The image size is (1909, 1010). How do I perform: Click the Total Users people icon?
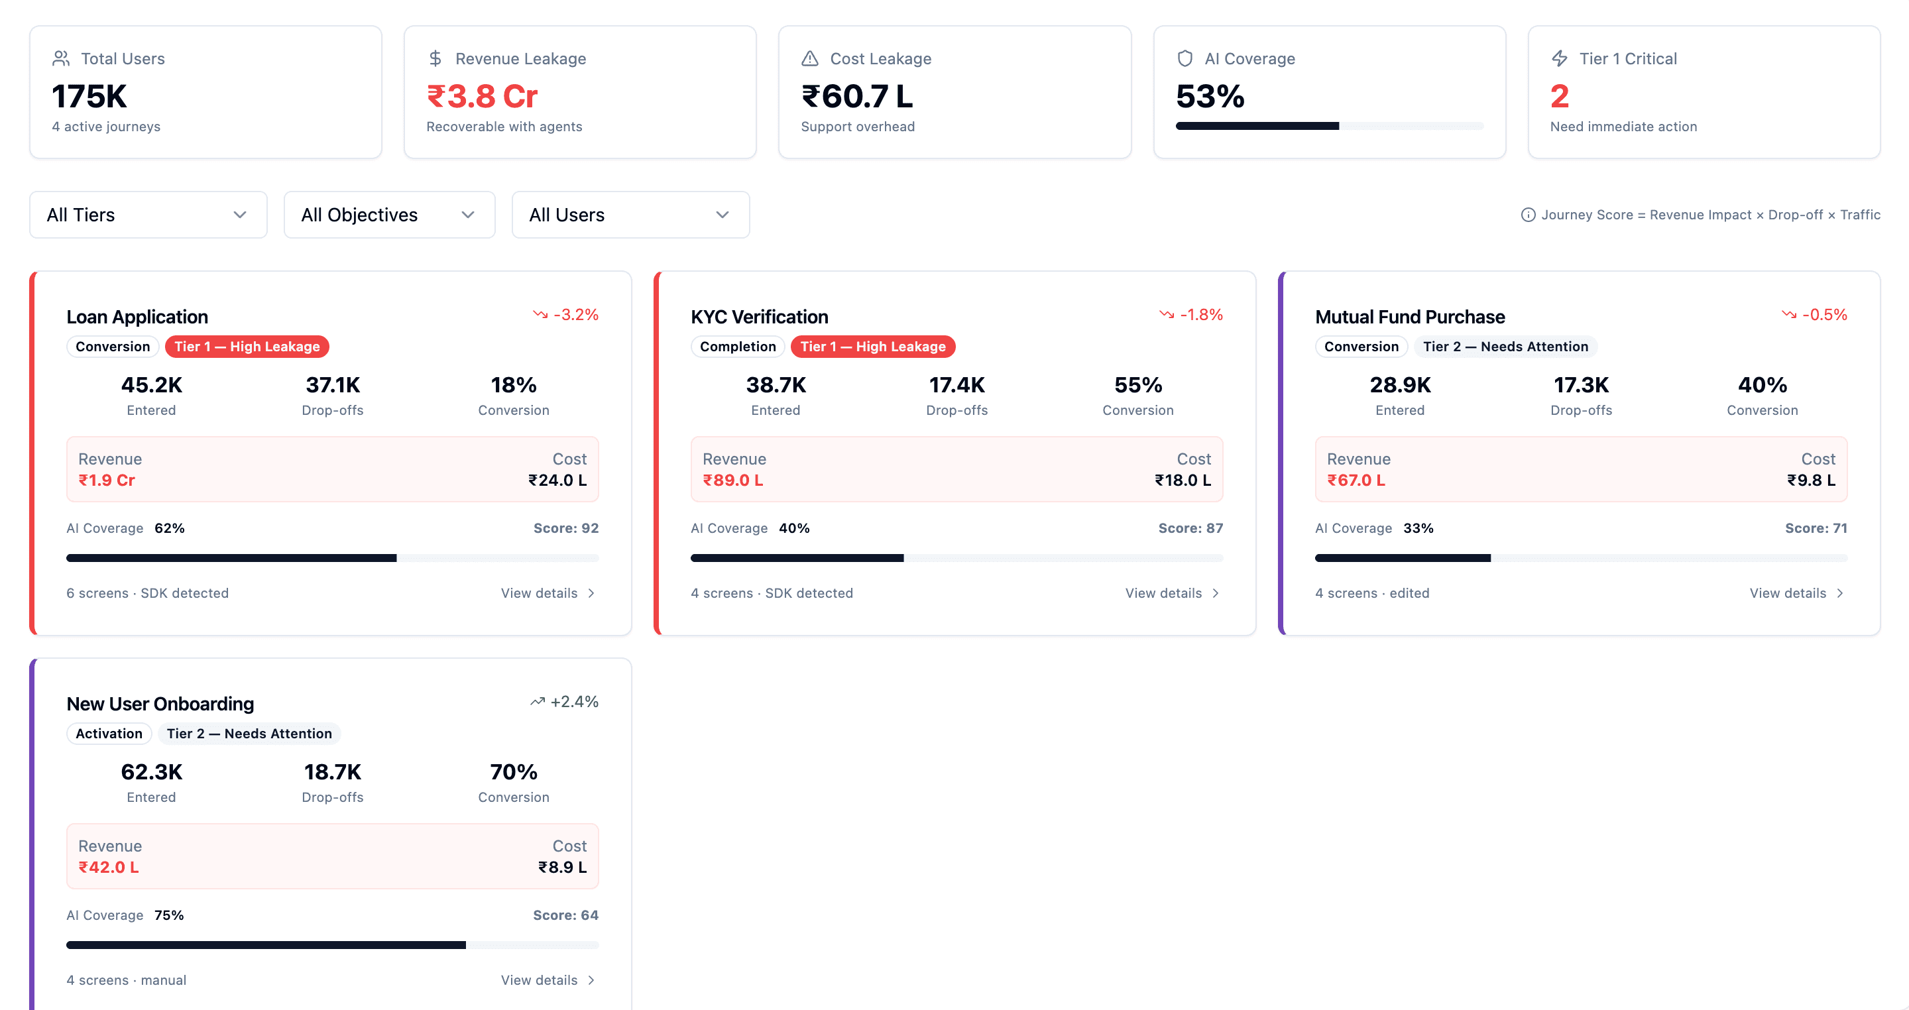[62, 57]
